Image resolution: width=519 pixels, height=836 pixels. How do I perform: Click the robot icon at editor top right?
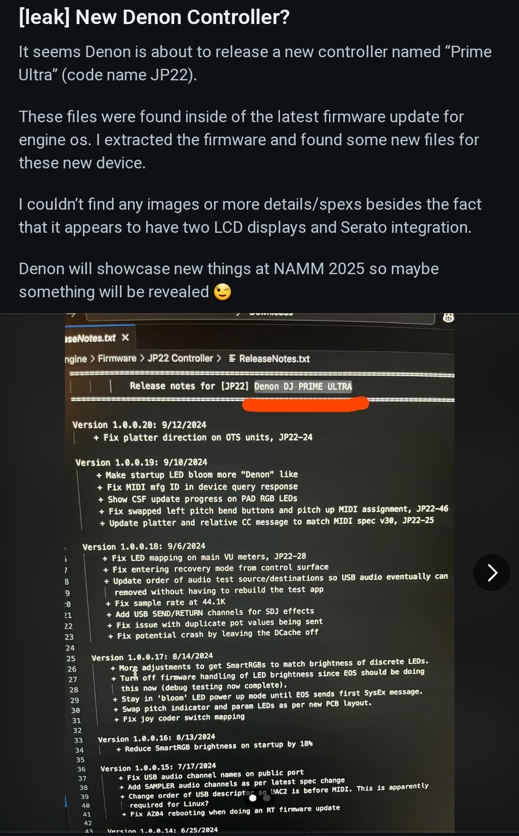[x=448, y=317]
